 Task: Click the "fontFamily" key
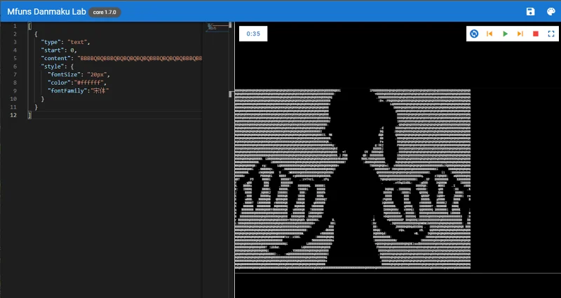pos(67,91)
